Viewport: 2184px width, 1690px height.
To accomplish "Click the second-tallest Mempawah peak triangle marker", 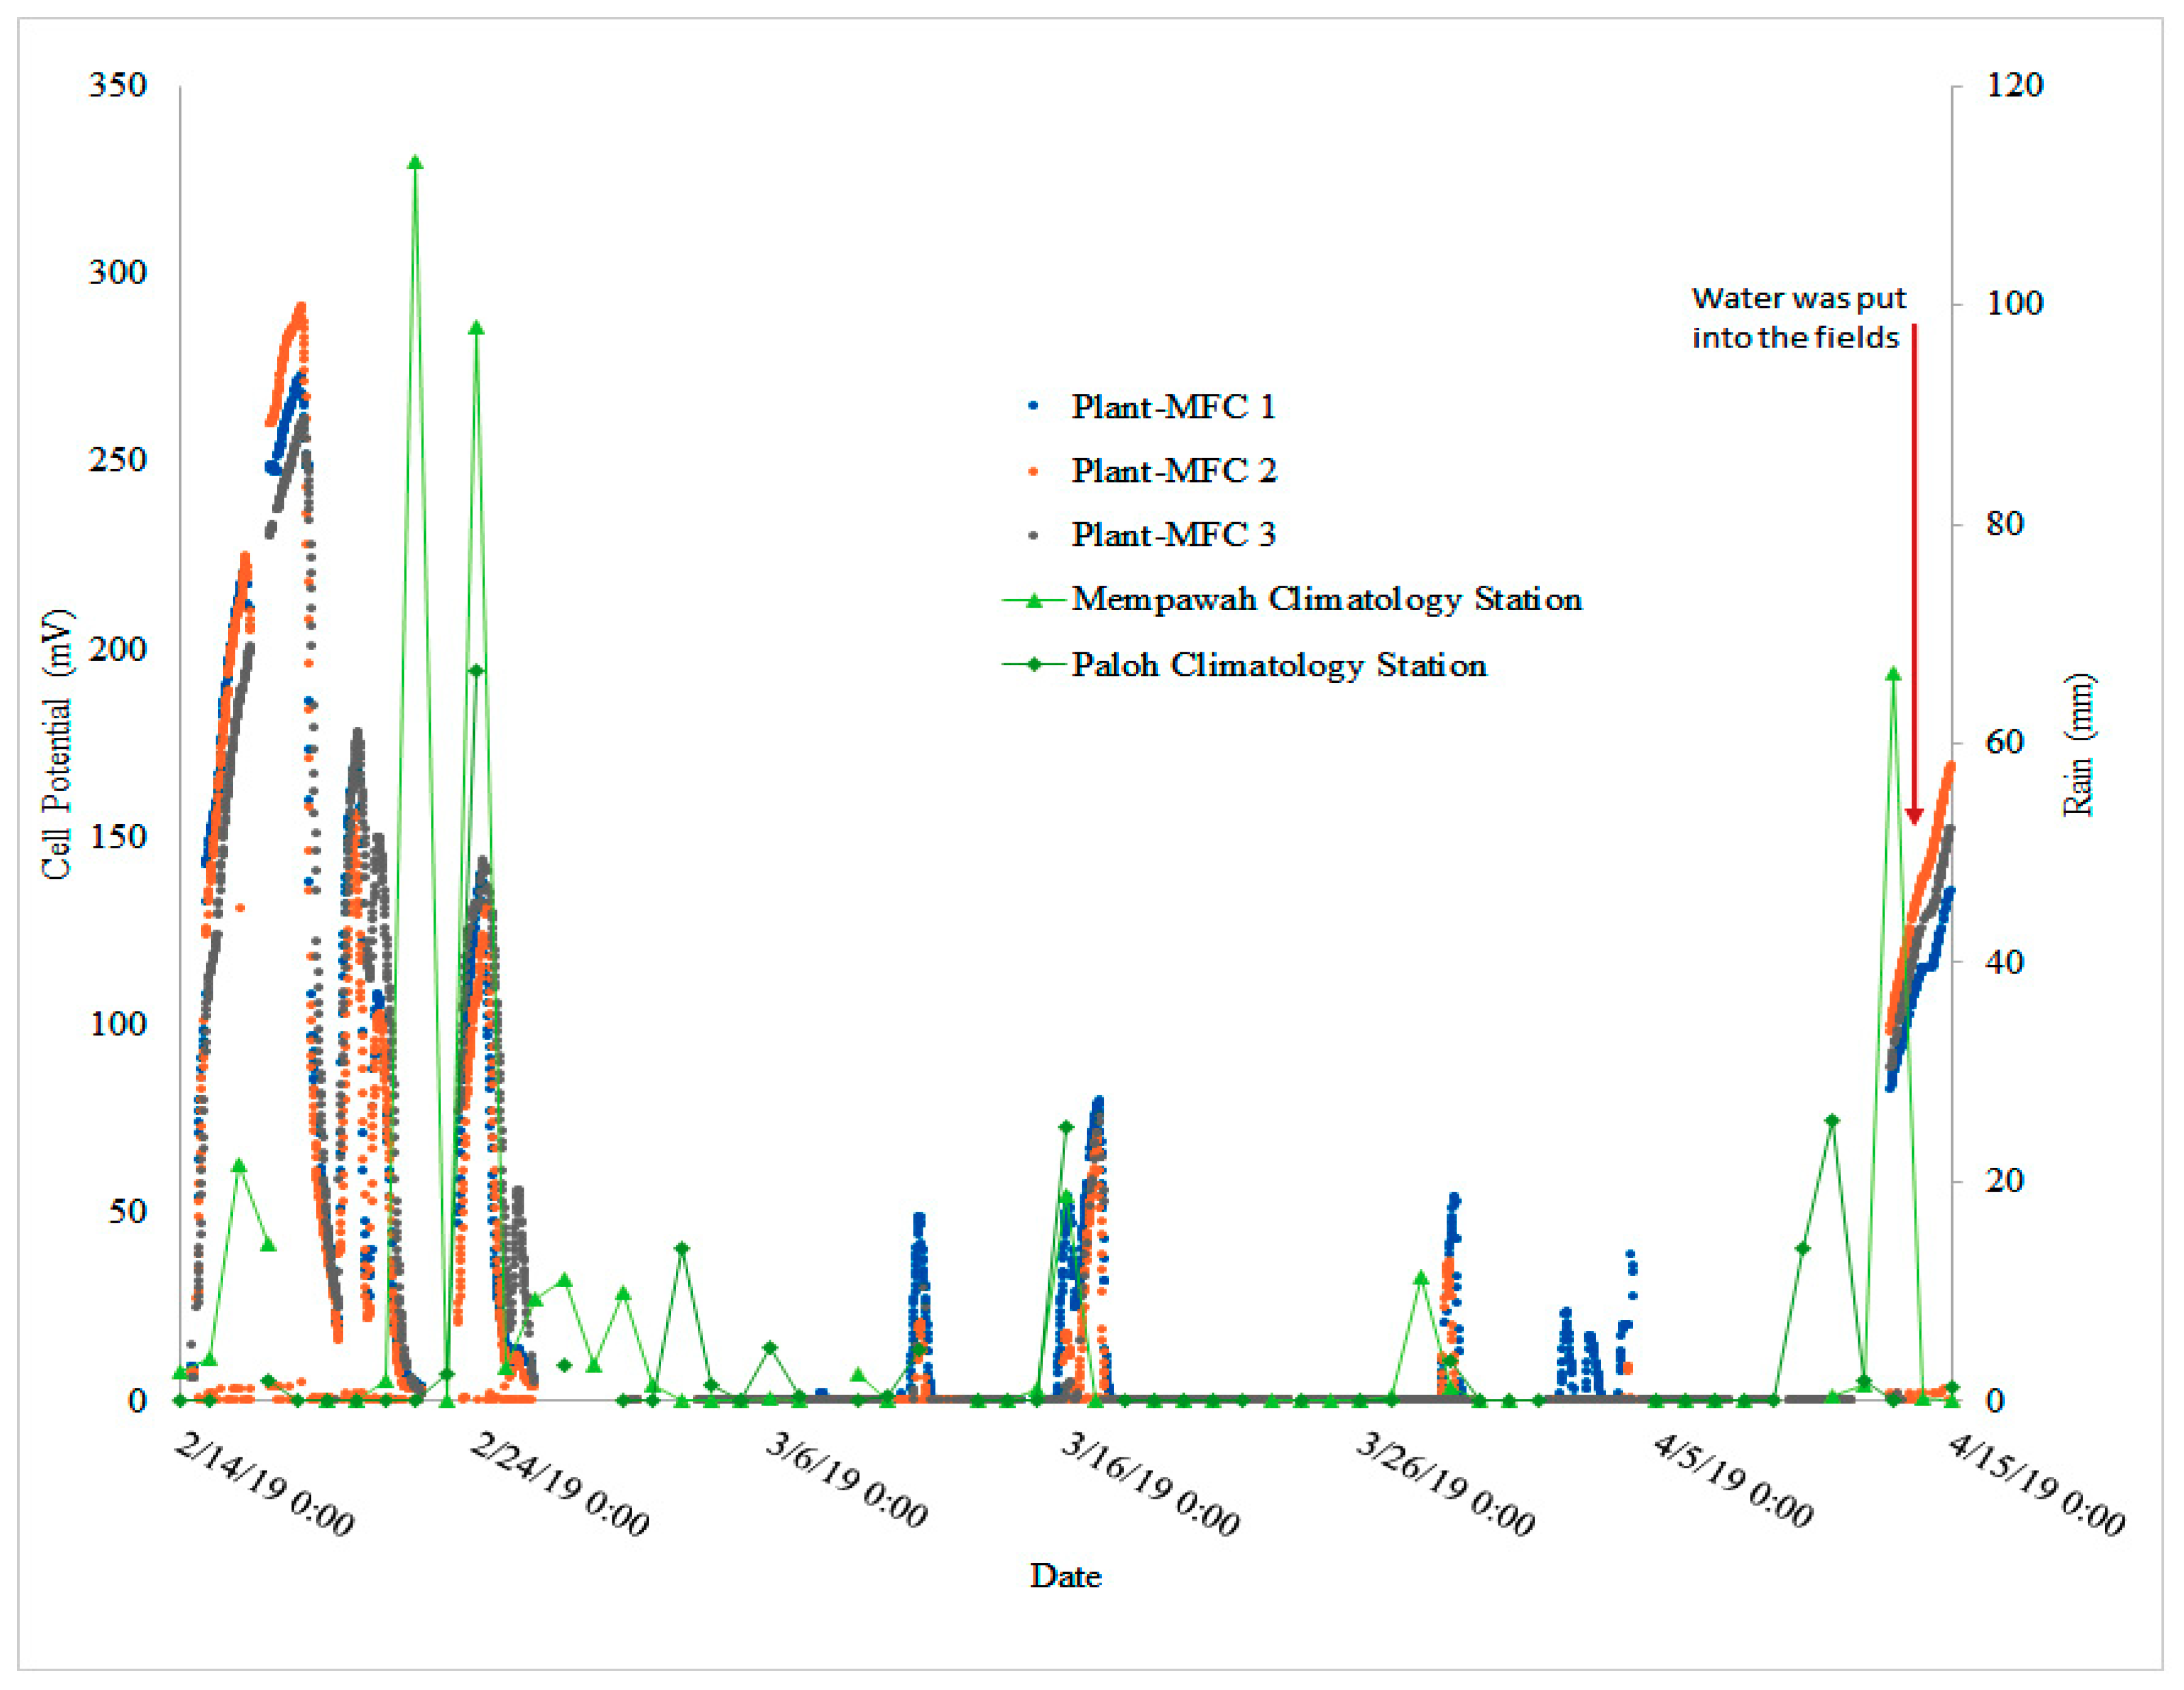I will tap(477, 328).
